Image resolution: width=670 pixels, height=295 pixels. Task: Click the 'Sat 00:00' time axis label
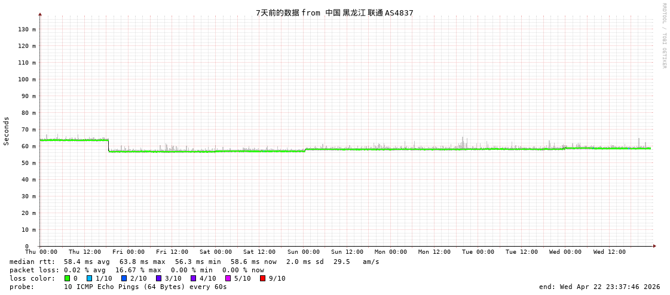coord(216,252)
